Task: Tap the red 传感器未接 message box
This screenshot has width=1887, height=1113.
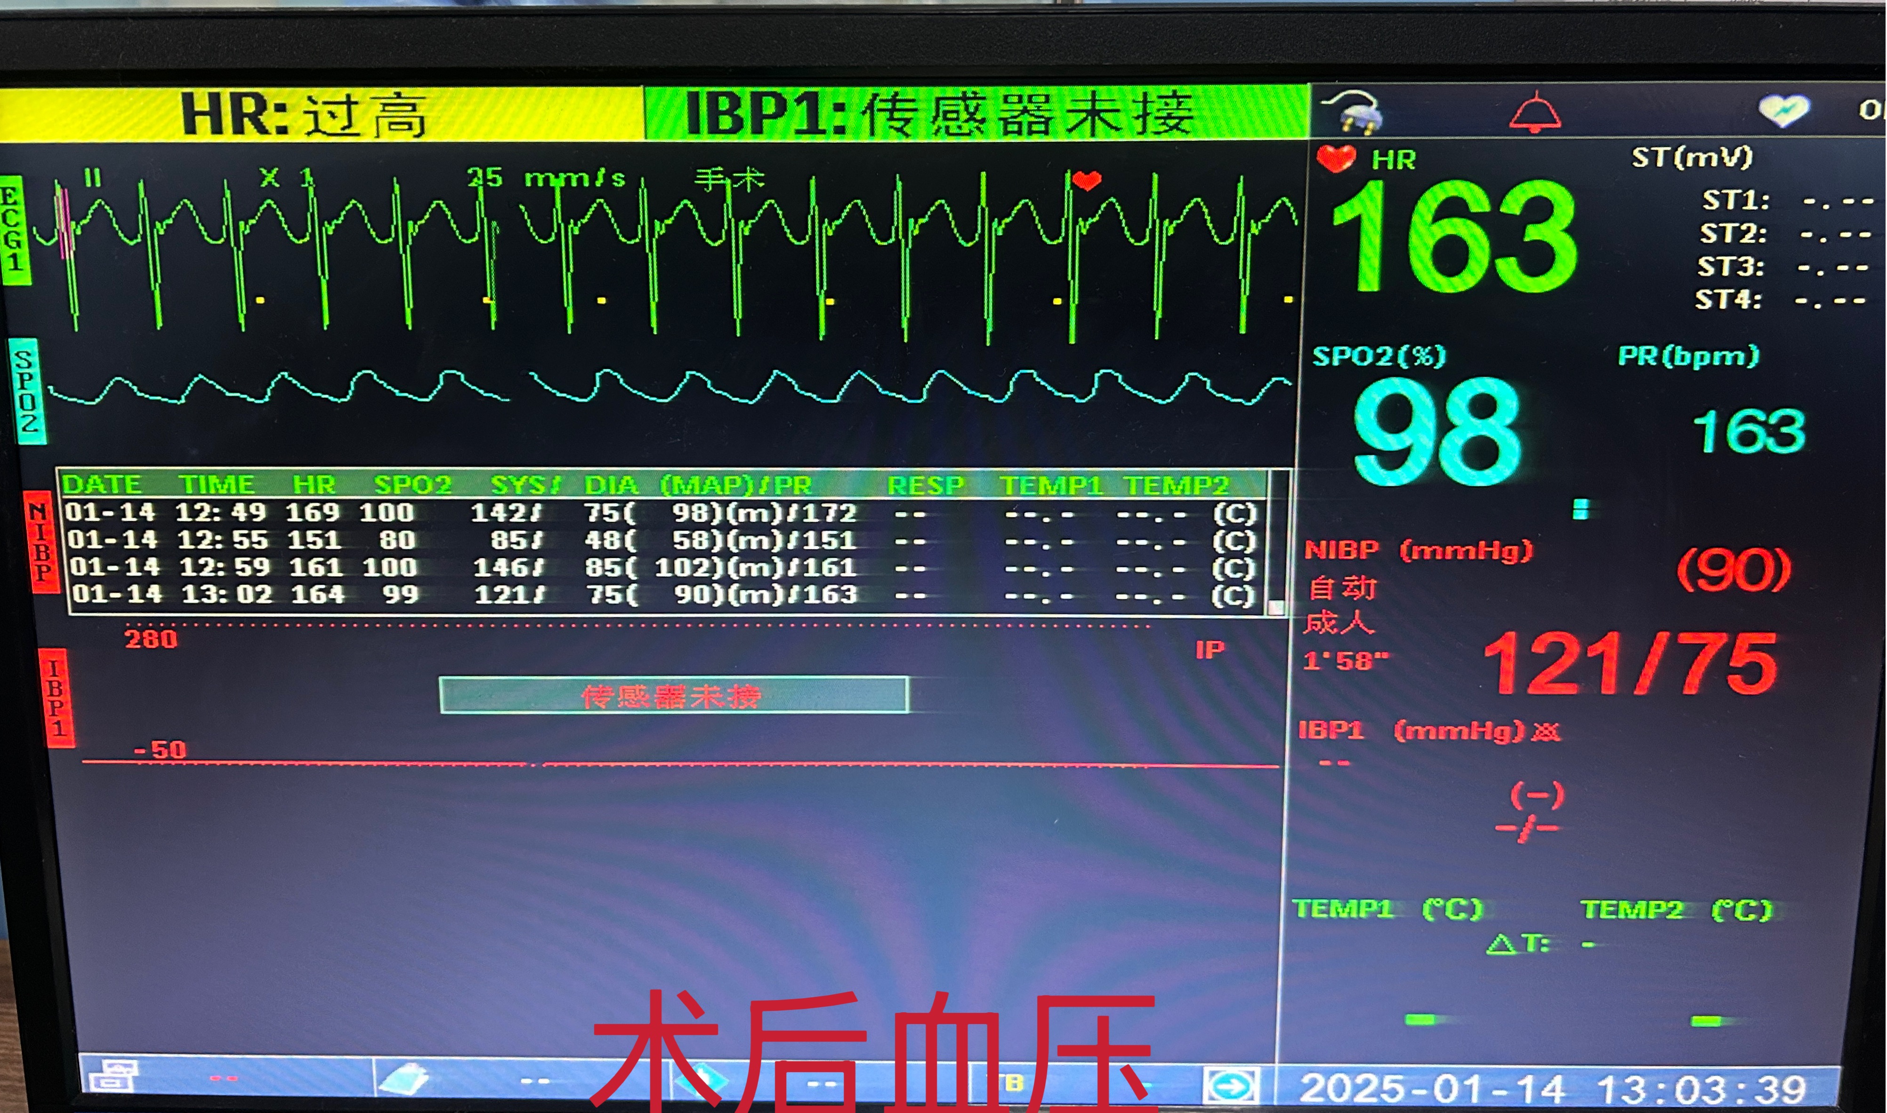Action: tap(673, 695)
